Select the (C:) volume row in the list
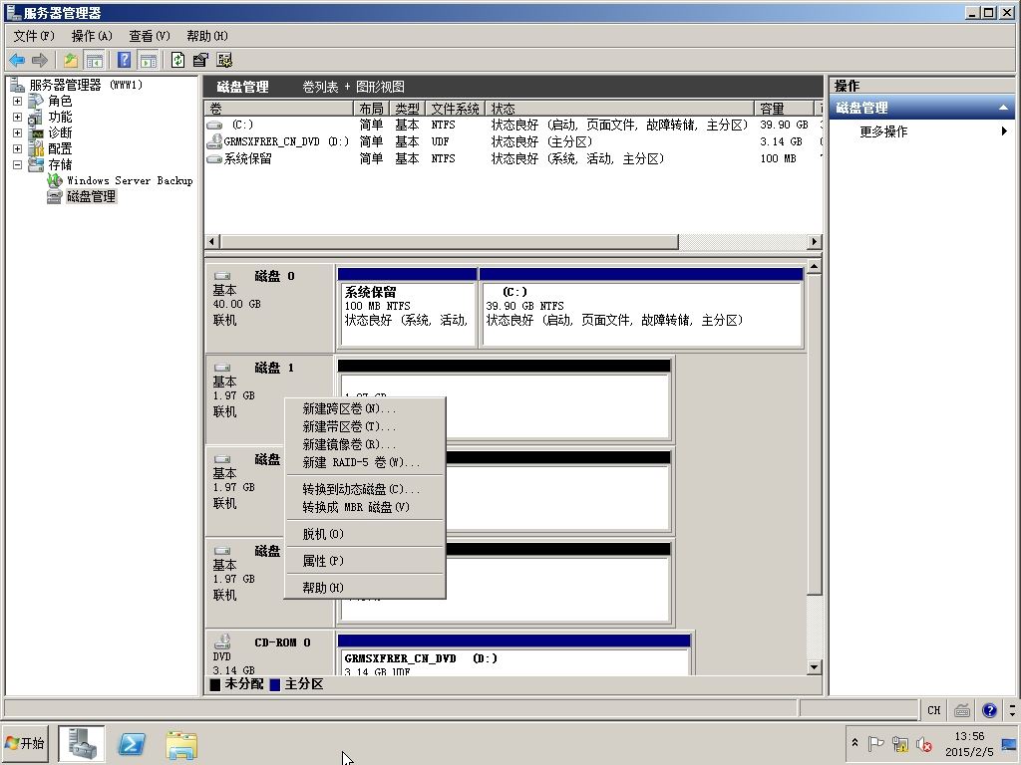Viewport: 1021px width, 765px height. tap(513, 125)
